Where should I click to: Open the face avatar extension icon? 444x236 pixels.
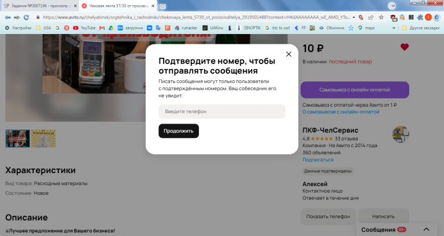click(402, 17)
